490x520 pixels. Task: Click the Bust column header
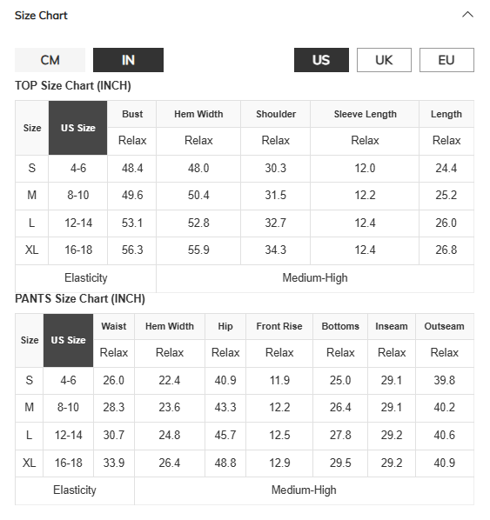[x=132, y=114]
